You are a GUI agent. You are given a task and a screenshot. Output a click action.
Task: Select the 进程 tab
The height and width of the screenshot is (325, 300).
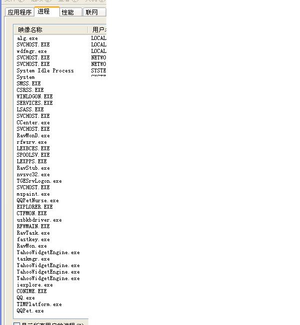(47, 11)
